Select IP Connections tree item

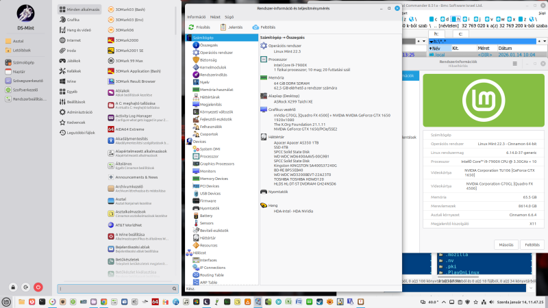click(x=209, y=268)
